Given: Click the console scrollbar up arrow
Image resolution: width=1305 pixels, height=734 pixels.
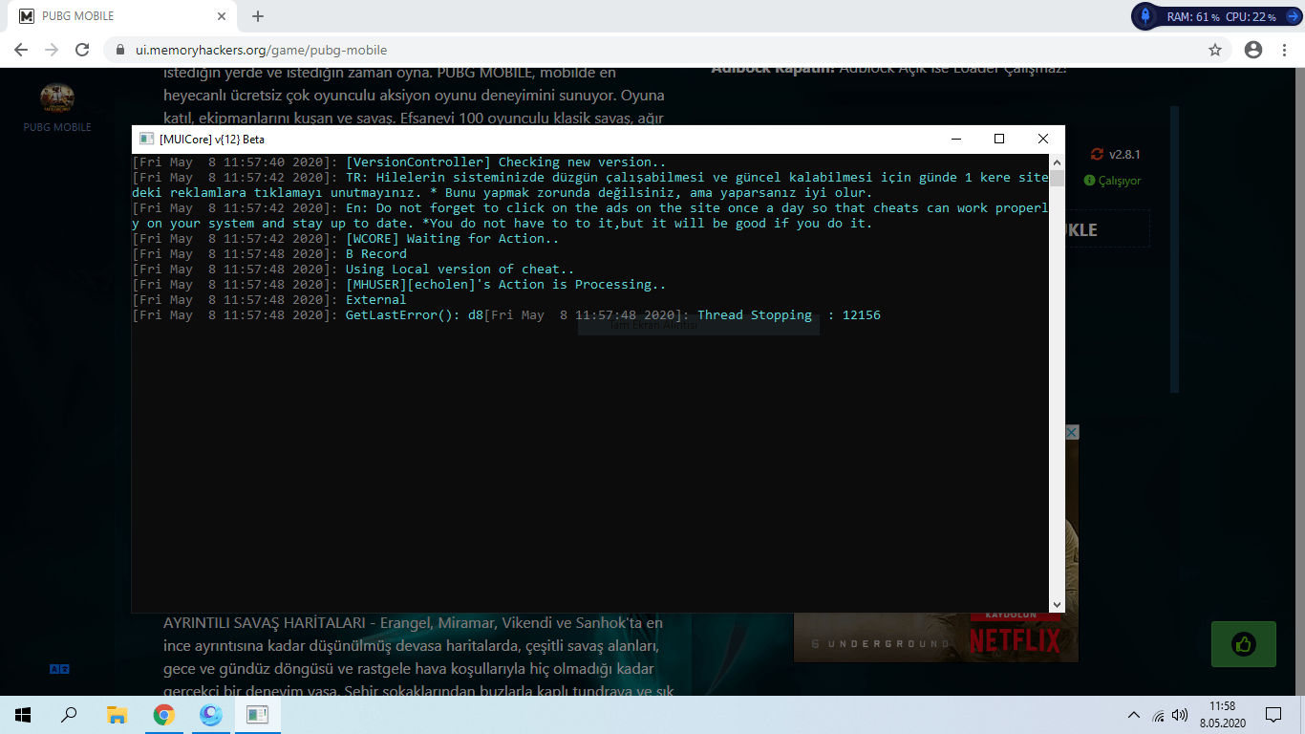Looking at the screenshot, I should [1057, 162].
